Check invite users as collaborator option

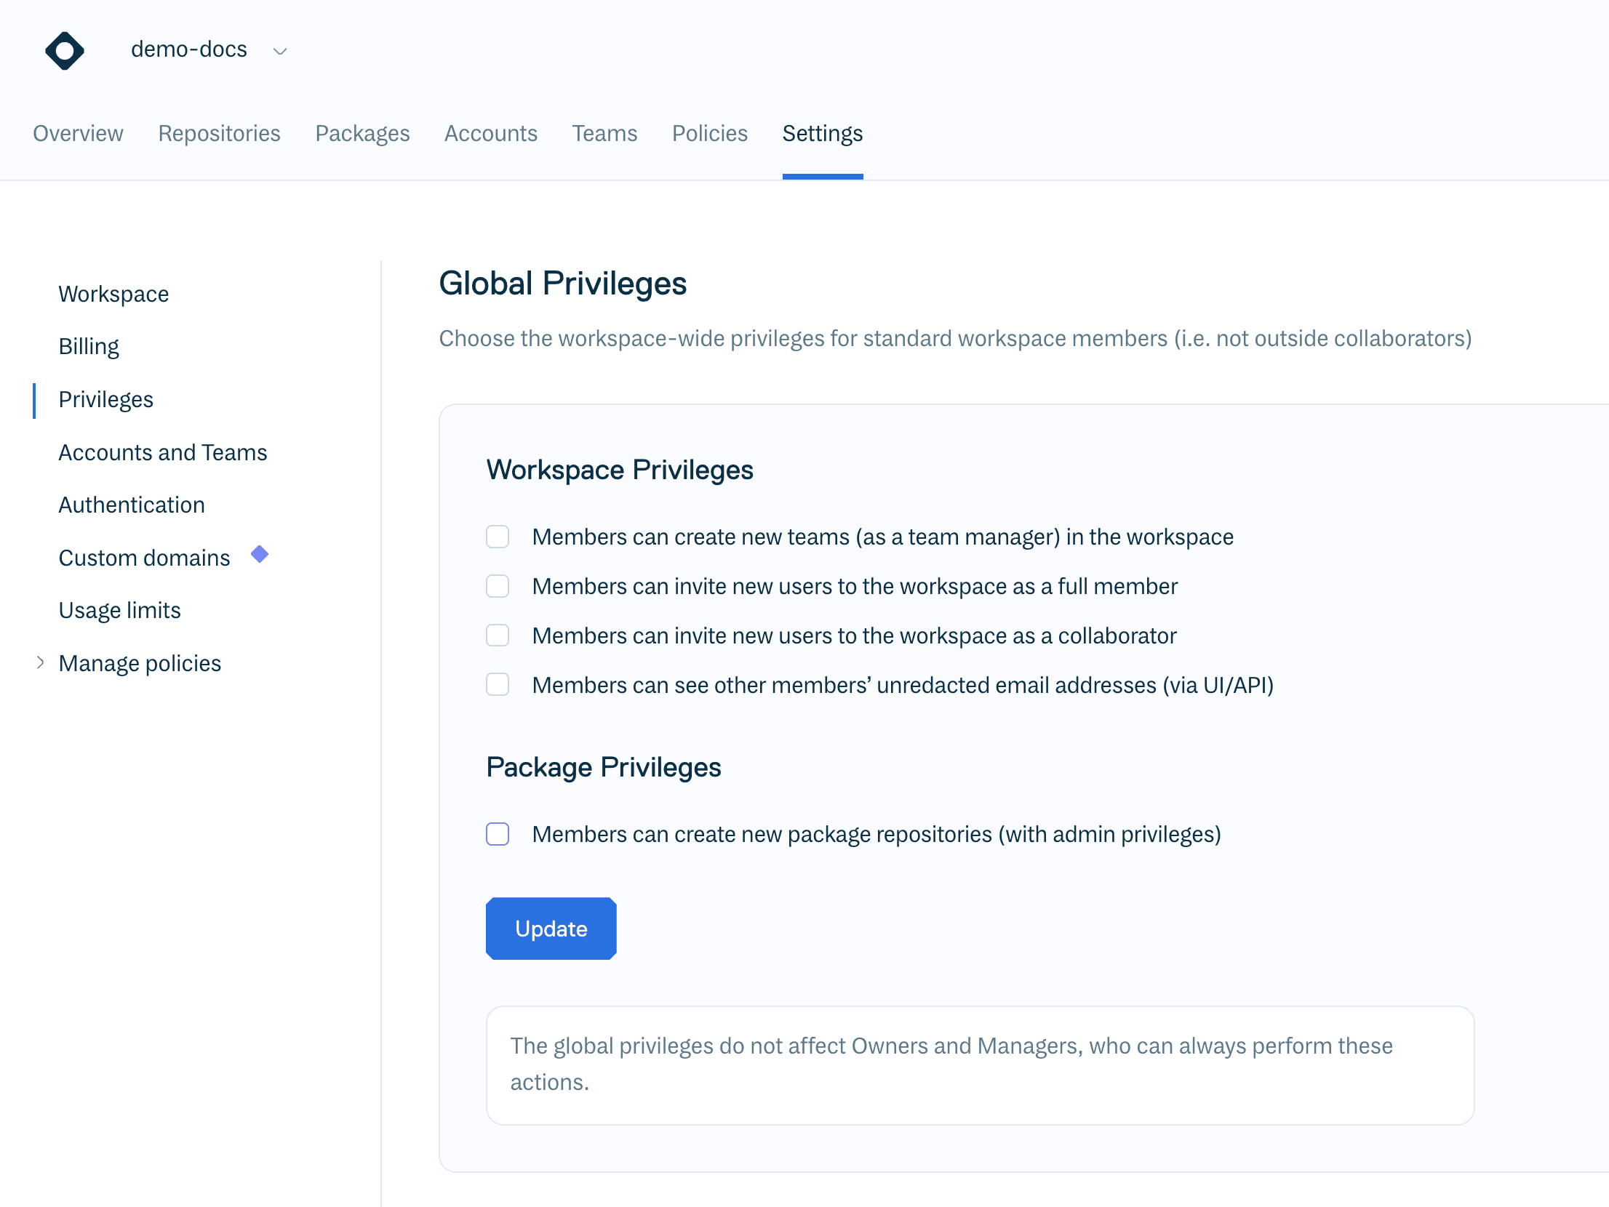coord(498,636)
